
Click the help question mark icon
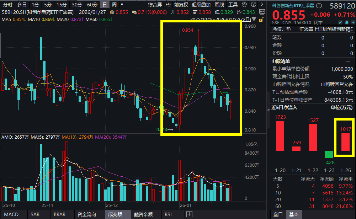click(254, 4)
